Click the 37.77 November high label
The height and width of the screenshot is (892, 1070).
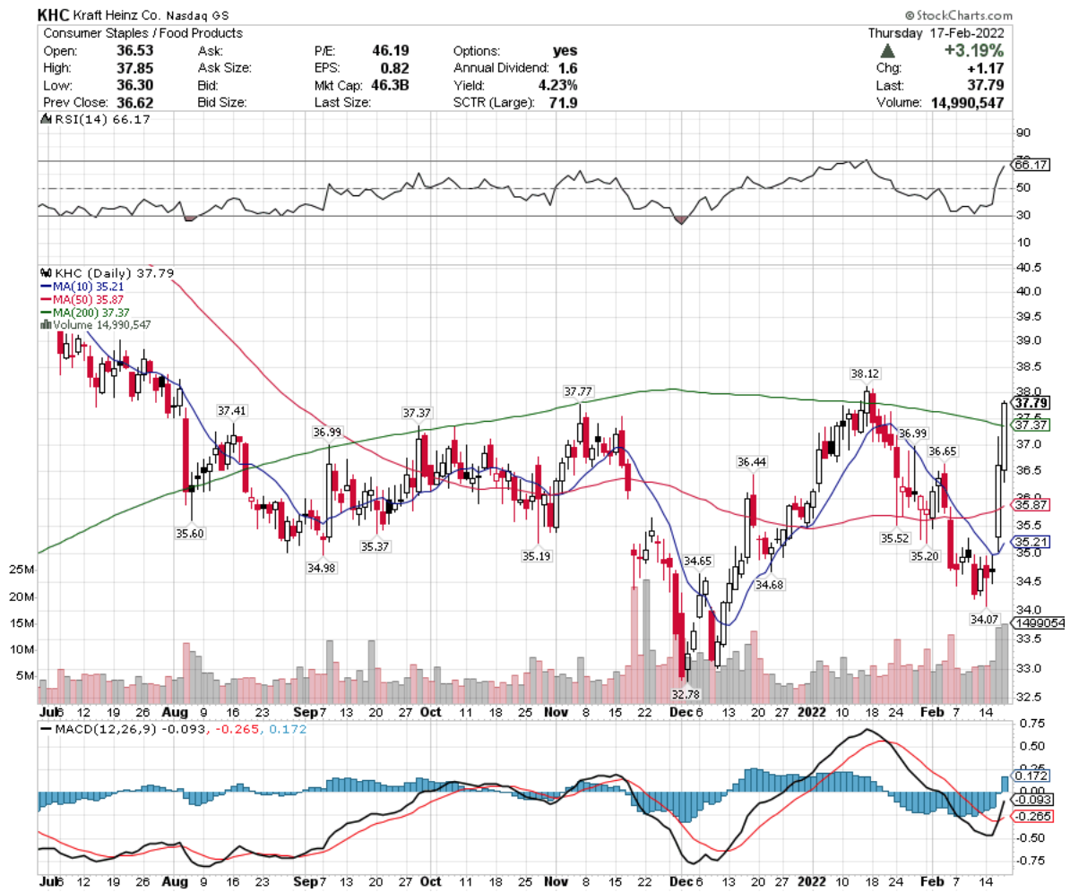(x=578, y=391)
